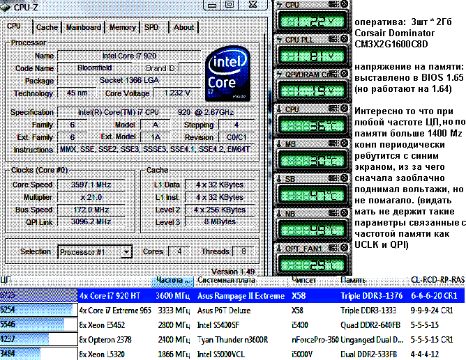Switch to the Cache tab
Screen dimensions: 466x360
[x=47, y=27]
